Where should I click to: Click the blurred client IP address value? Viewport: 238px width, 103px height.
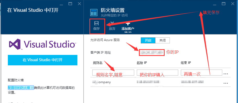(152, 52)
